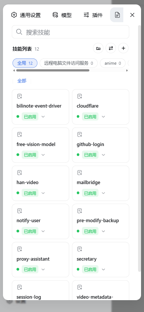Toggle 已启用 status of free-vision-model

30,155
